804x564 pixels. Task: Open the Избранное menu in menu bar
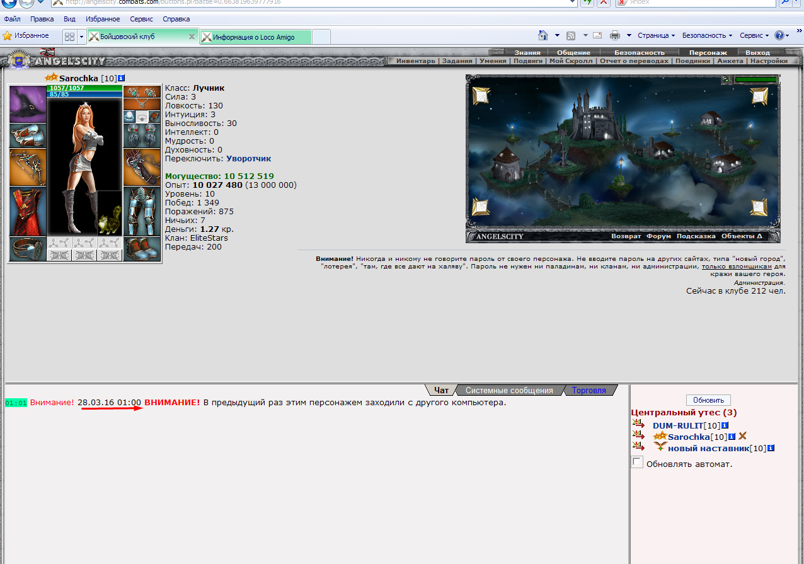coord(103,19)
